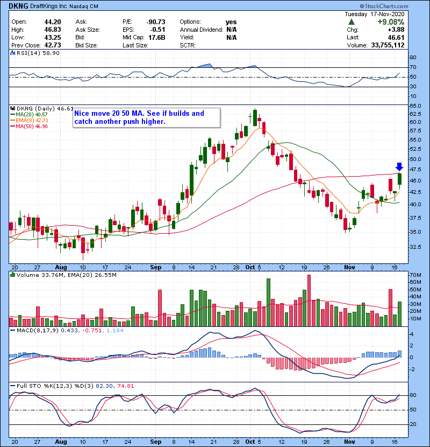Click the volume bars icon beside Volume label
This screenshot has width=430, height=447.
(12, 275)
